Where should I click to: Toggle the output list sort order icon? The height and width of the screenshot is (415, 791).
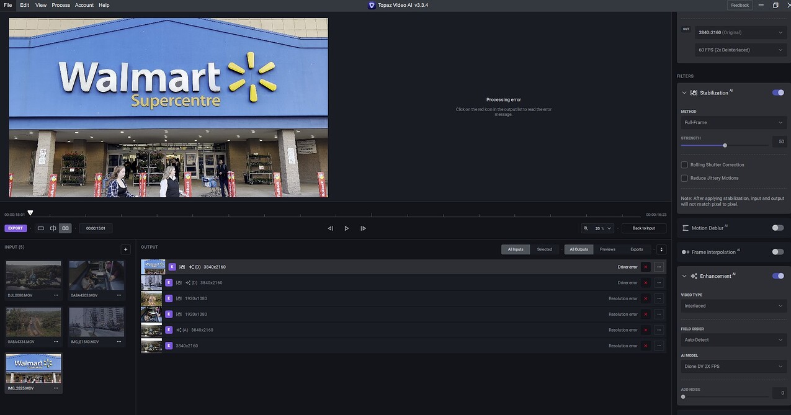[661, 249]
